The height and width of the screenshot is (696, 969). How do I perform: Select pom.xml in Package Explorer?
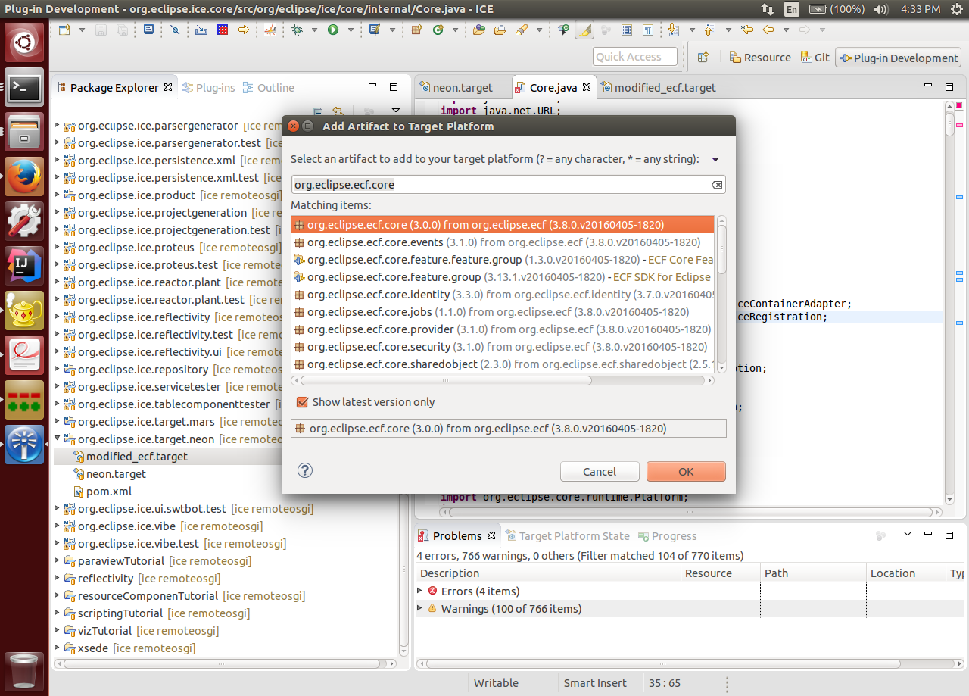pyautogui.click(x=109, y=492)
